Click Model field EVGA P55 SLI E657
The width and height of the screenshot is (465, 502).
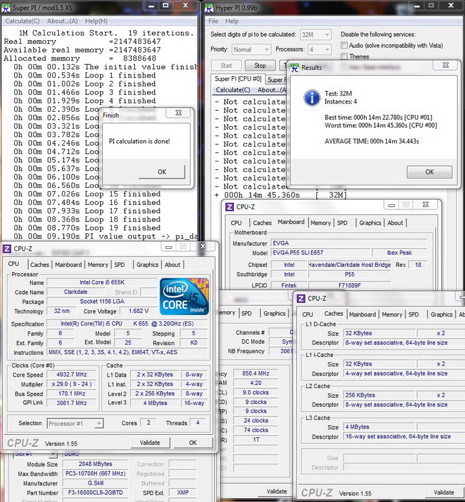pyautogui.click(x=320, y=253)
